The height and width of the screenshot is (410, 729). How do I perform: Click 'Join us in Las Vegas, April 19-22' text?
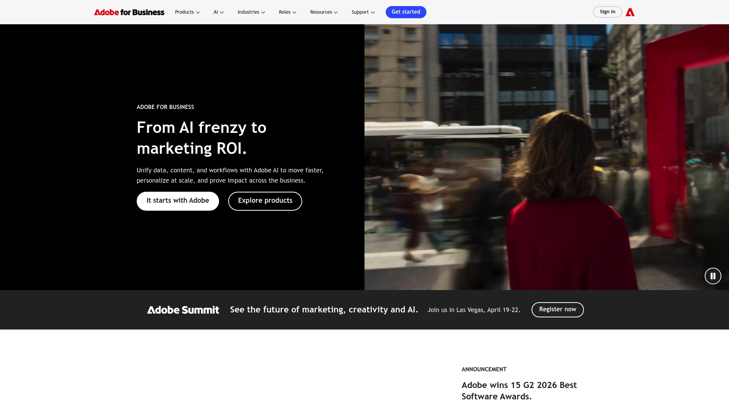pos(474,310)
